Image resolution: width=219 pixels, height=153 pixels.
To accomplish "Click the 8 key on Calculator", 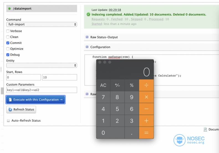I will [x=117, y=97].
